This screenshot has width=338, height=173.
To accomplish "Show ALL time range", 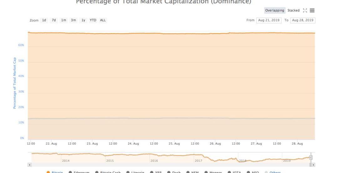I will [103, 20].
